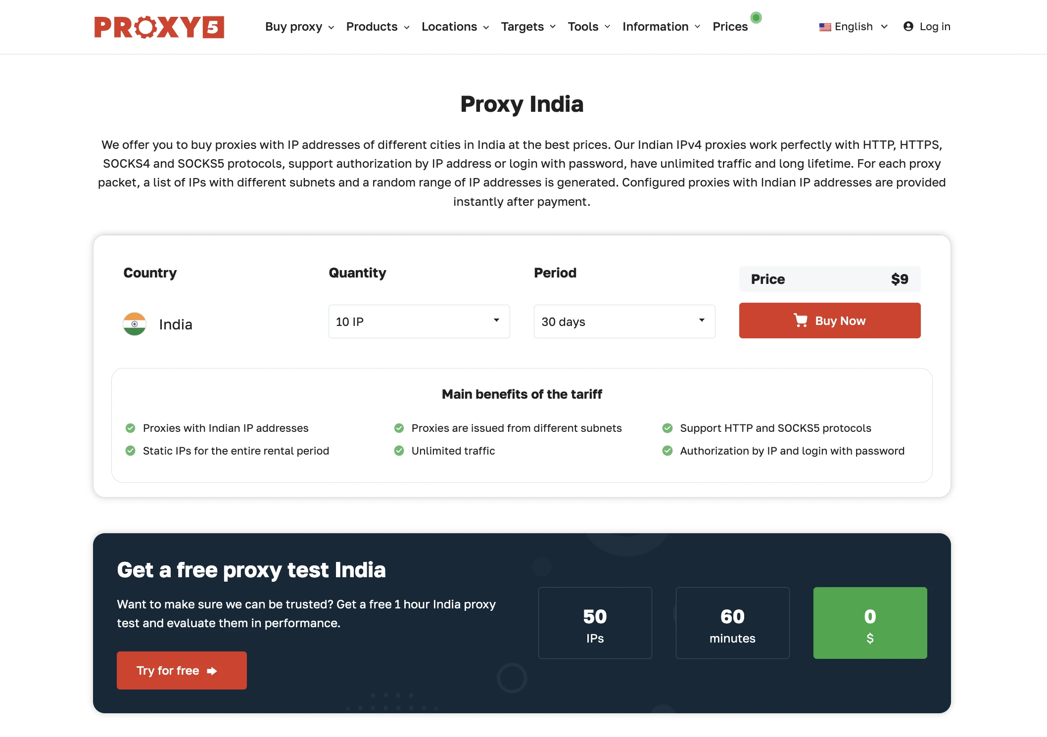
Task: Open the Buy proxy menu
Action: 299,27
